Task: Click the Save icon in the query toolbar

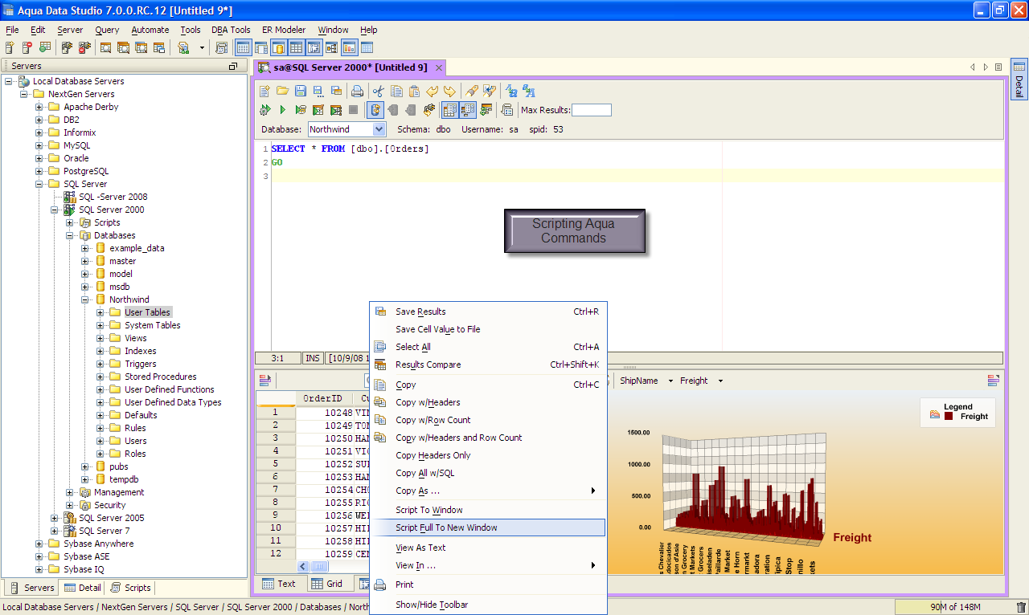Action: (300, 91)
